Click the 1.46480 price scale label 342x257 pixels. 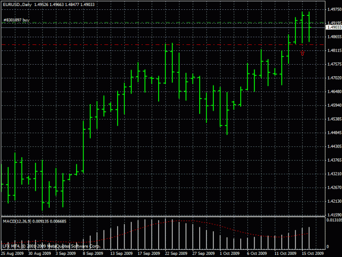click(334, 92)
